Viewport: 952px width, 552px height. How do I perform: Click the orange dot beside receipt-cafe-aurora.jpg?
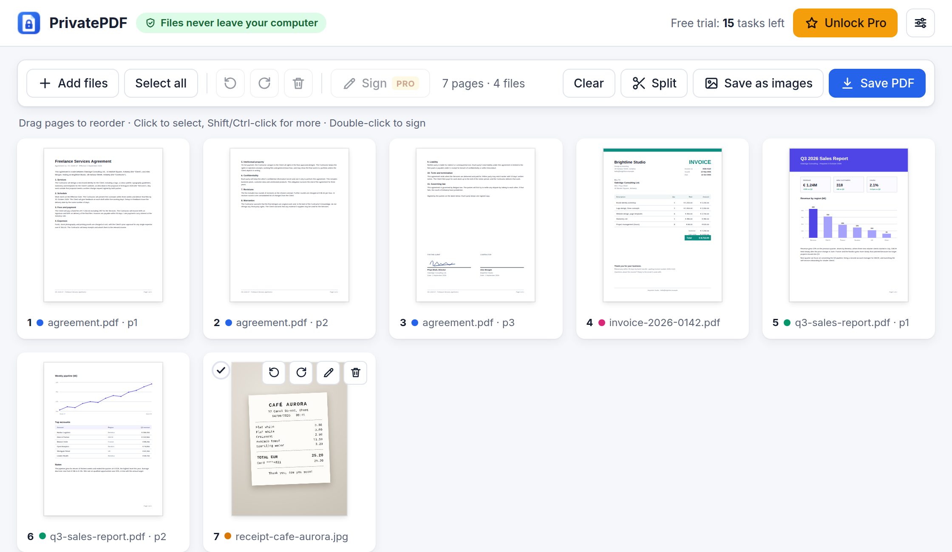pos(228,536)
